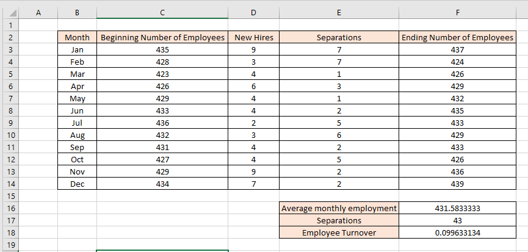Viewport: 528px width, 252px height.
Task: Select the Jan month cell
Action: (x=77, y=50)
